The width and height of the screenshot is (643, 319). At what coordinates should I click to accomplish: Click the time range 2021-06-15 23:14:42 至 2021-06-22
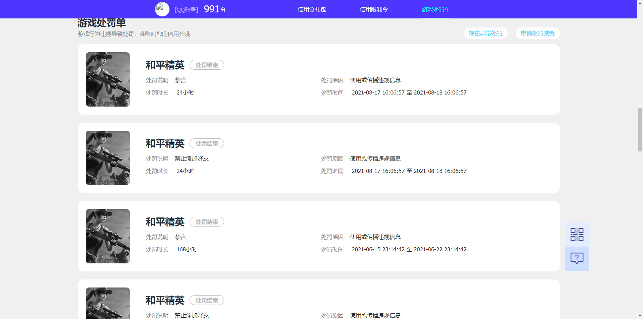409,249
